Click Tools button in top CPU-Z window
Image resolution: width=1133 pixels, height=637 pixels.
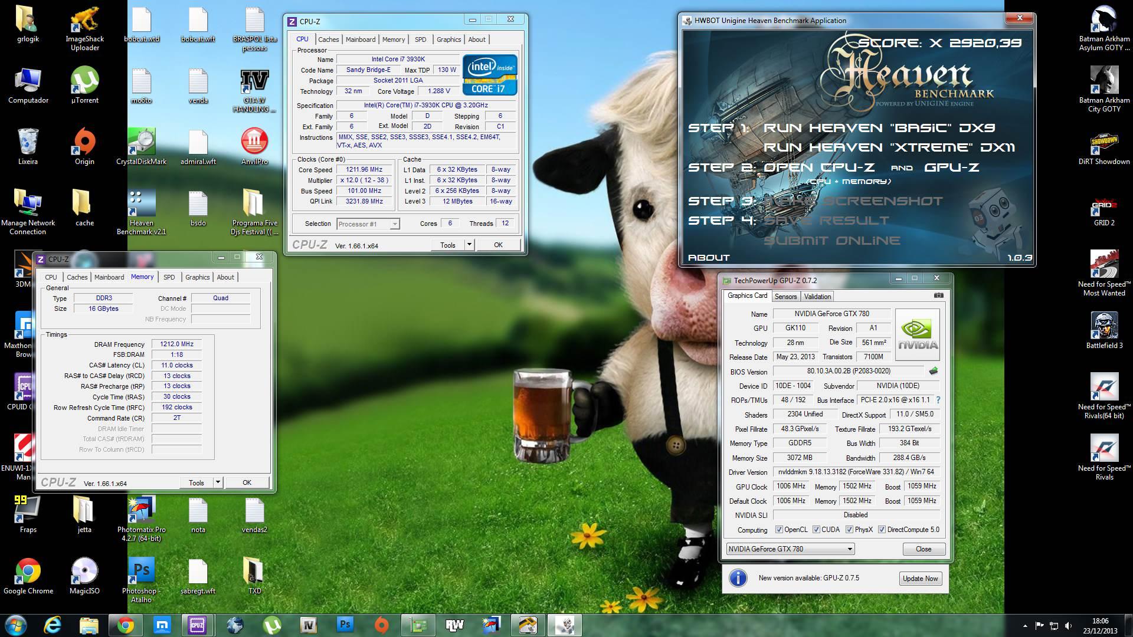point(448,245)
